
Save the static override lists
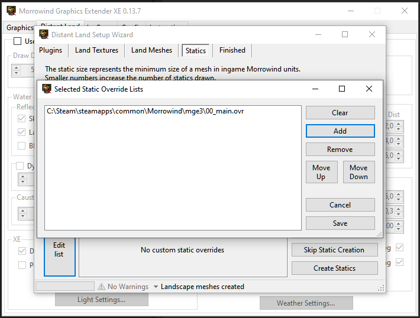click(340, 223)
